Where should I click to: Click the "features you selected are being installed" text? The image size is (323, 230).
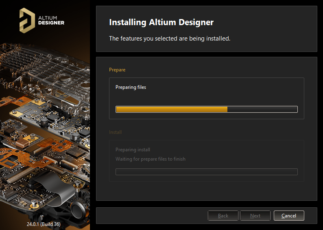coord(170,39)
